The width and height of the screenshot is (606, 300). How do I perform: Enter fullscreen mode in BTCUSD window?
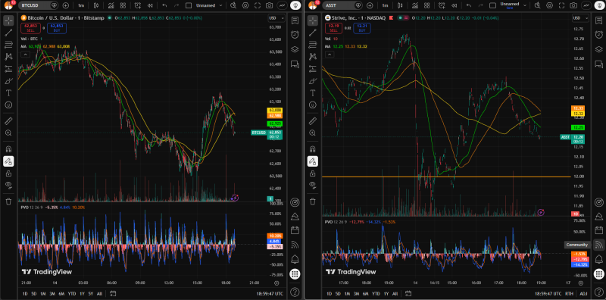(x=257, y=5)
